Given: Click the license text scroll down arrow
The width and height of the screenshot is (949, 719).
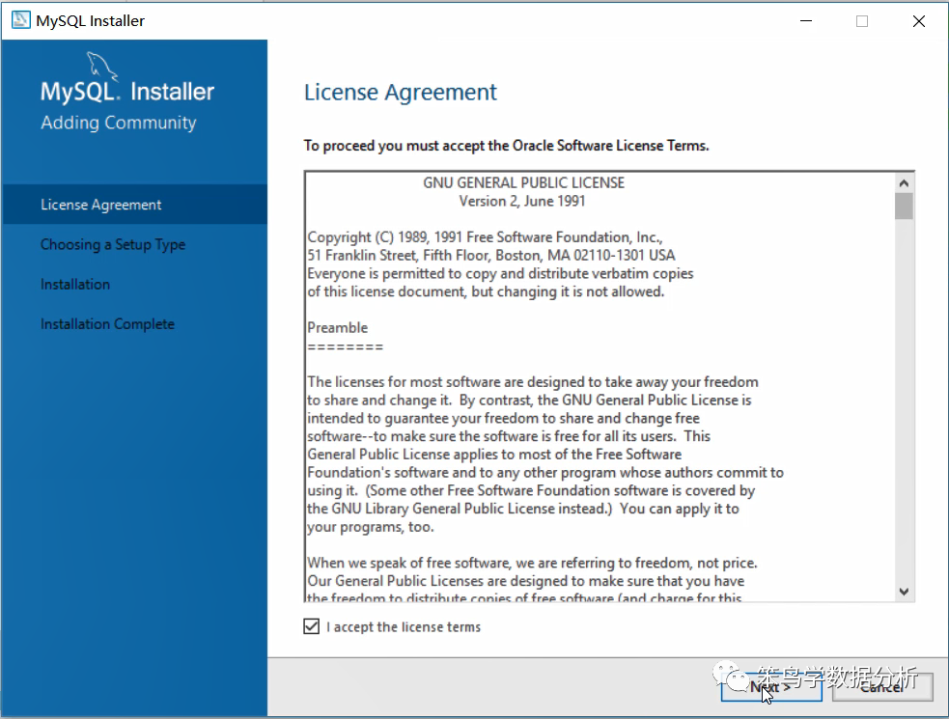Looking at the screenshot, I should 904,592.
